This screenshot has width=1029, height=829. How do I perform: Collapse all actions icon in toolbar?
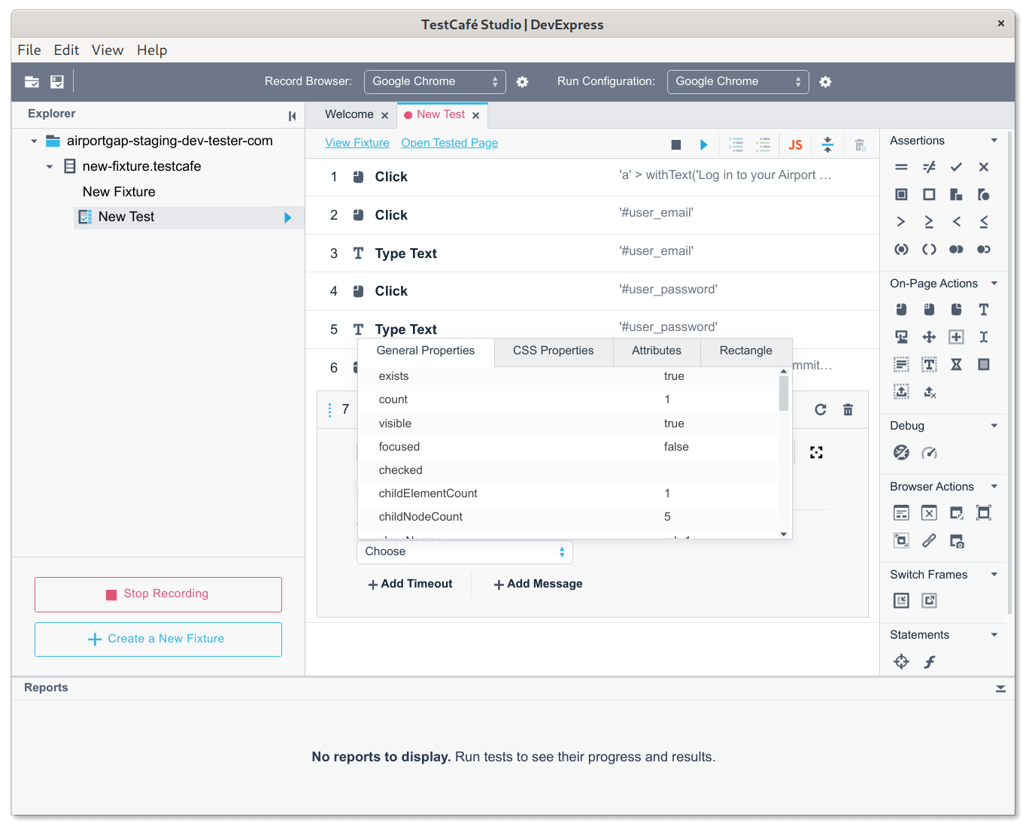[827, 144]
